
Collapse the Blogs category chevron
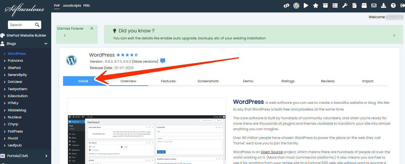pos(46,44)
